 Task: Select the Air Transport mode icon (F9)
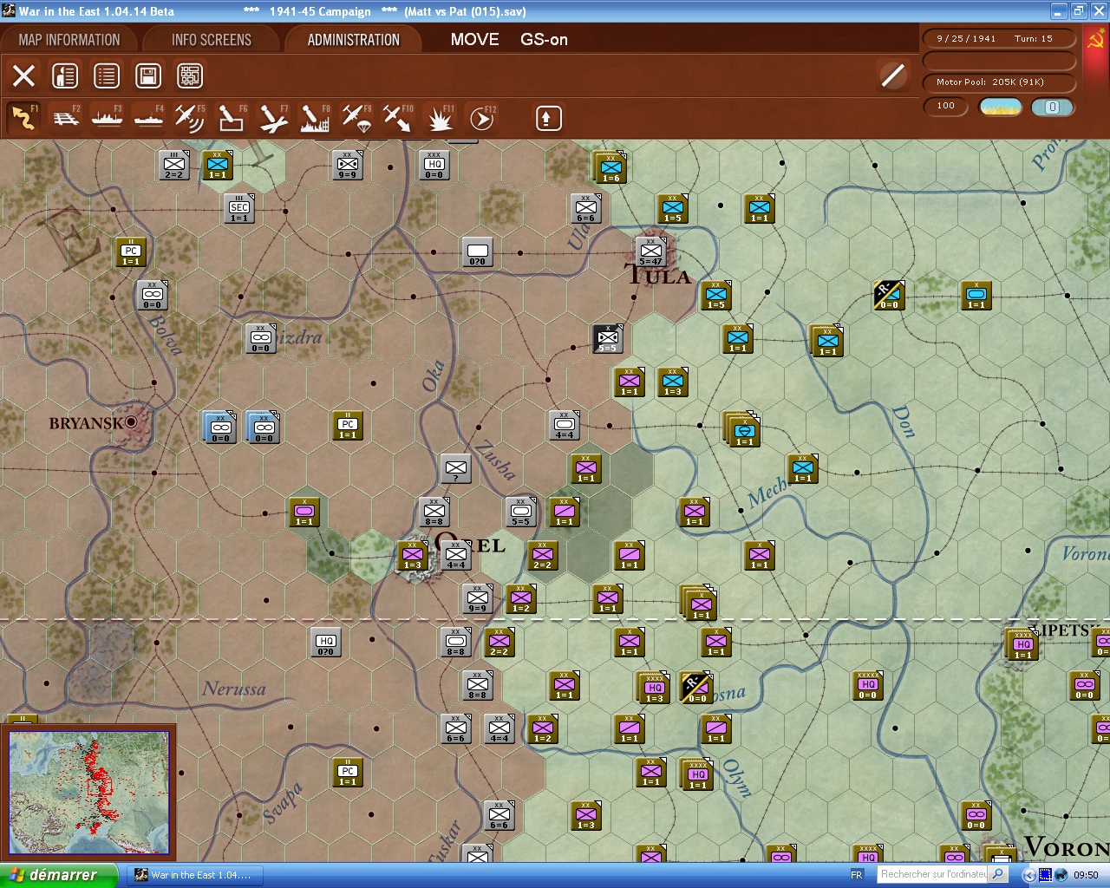[356, 118]
